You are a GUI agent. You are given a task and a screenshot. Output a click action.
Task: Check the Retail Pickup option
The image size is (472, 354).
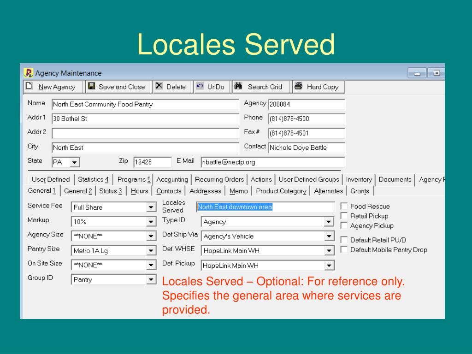(x=344, y=216)
